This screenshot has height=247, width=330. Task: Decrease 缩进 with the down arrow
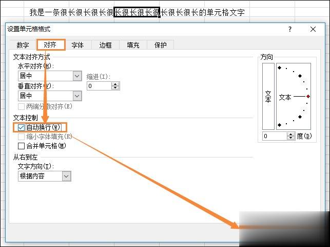[115, 88]
